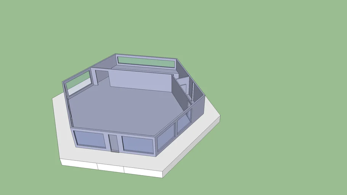The height and width of the screenshot is (195, 347).
Task: Click the long rear wall window
Action: (146, 62)
